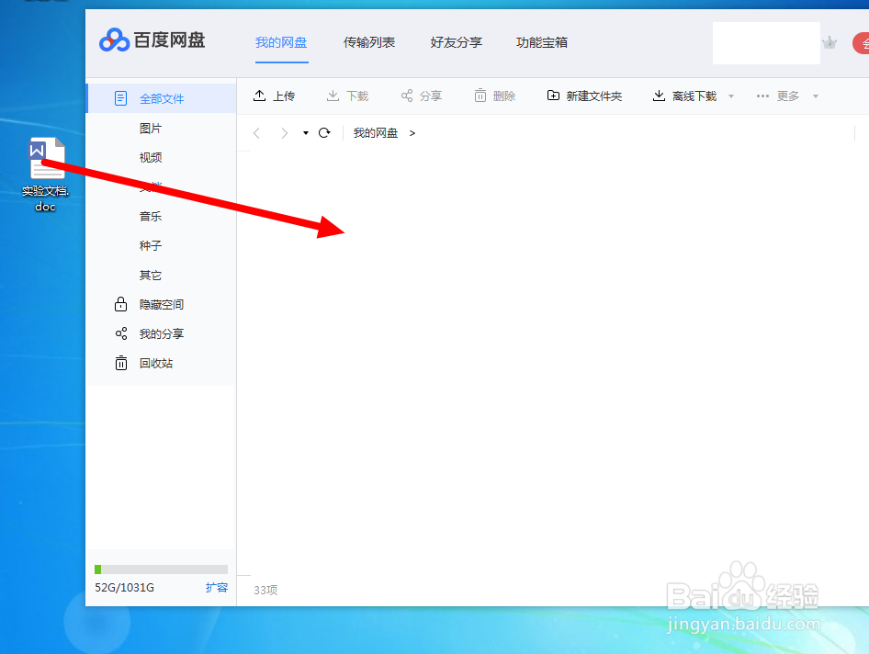This screenshot has width=869, height=654.
Task: Click the 删除 delete button
Action: click(495, 96)
